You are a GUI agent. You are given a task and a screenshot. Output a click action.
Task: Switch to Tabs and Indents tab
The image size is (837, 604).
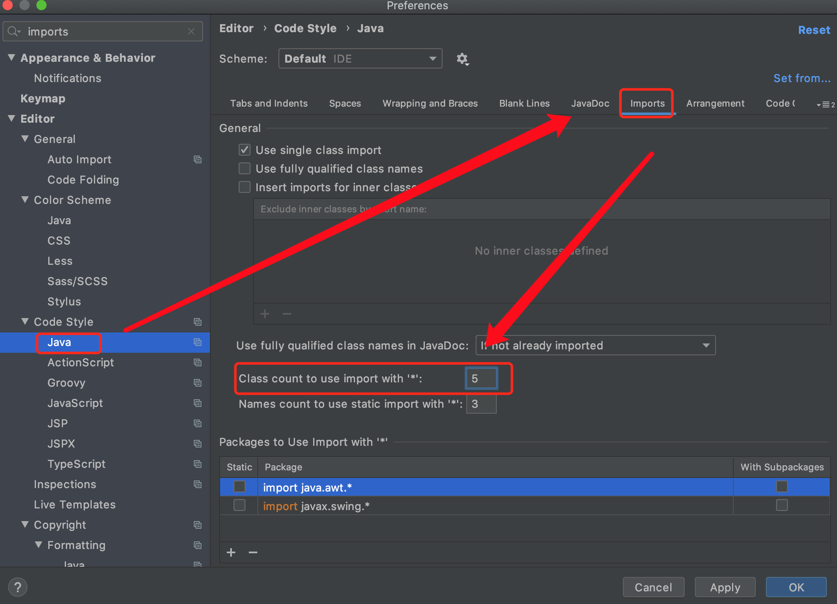(269, 104)
